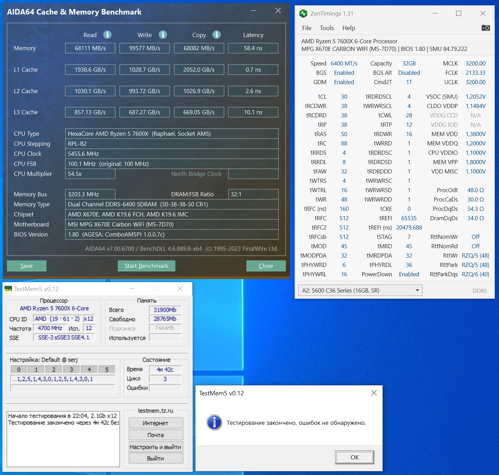This screenshot has height=475, width=499.
Task: Click the Memory Bus field 3203.3 MHz
Action: [x=90, y=194]
